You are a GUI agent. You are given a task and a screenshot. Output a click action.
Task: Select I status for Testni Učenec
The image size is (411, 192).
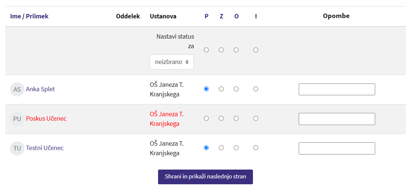coord(256,148)
